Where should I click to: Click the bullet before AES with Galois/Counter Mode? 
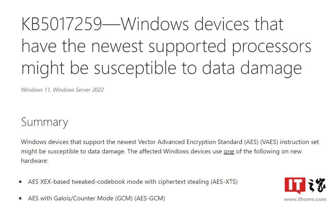[x=20, y=198]
